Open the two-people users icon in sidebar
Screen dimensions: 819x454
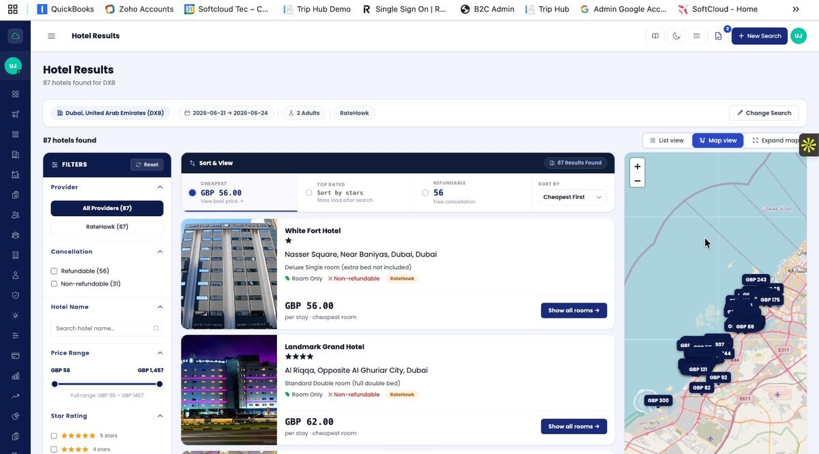[15, 215]
